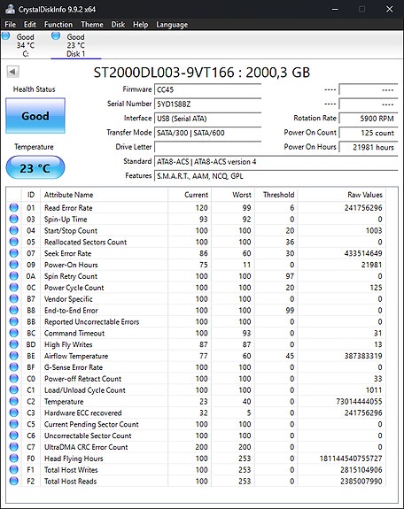The image size is (404, 509).
Task: Select the Temperature attribute row C2
Action: pyautogui.click(x=196, y=402)
